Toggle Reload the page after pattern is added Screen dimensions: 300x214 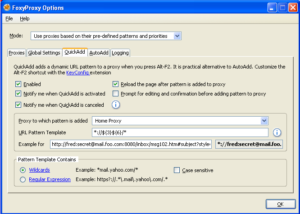coord(115,84)
